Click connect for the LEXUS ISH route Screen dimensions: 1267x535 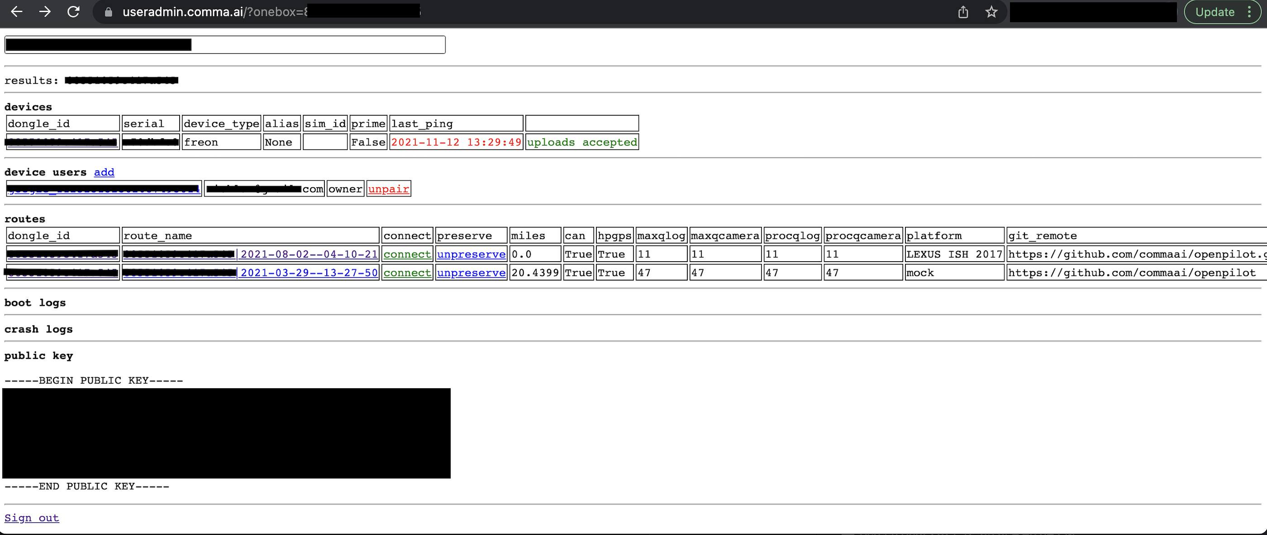407,254
